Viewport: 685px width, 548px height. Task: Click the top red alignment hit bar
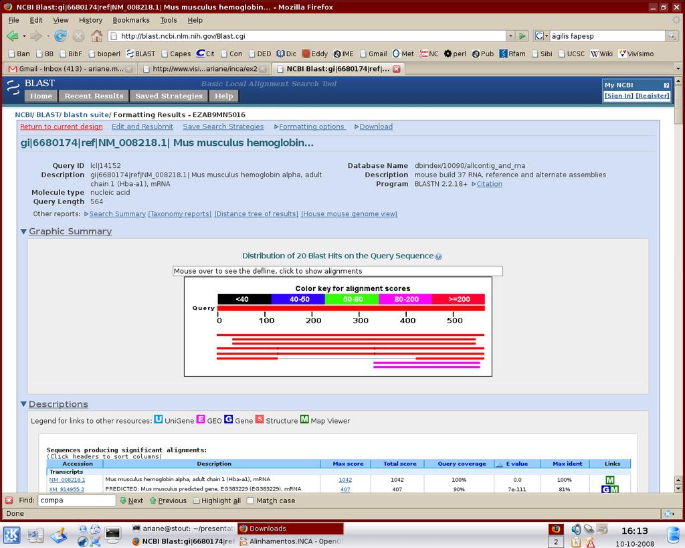click(x=351, y=335)
